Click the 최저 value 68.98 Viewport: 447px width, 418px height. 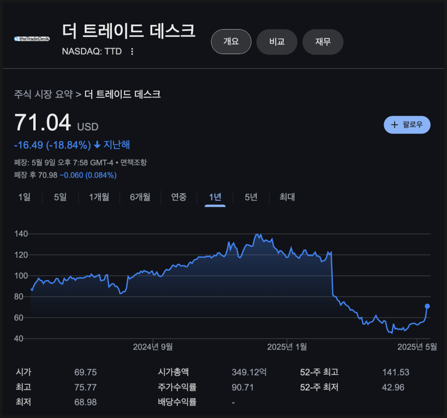click(x=86, y=402)
